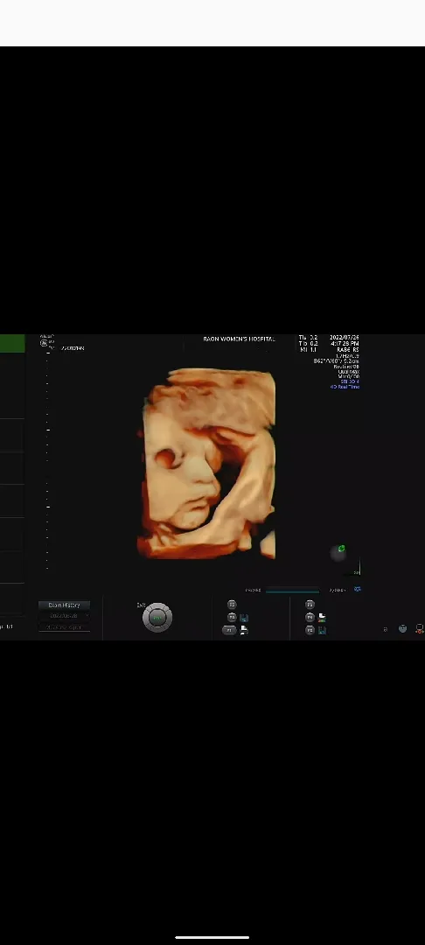Viewport: 425px width, 945px height.
Task: Click the progress bar below the ultrasound image
Action: point(293,591)
